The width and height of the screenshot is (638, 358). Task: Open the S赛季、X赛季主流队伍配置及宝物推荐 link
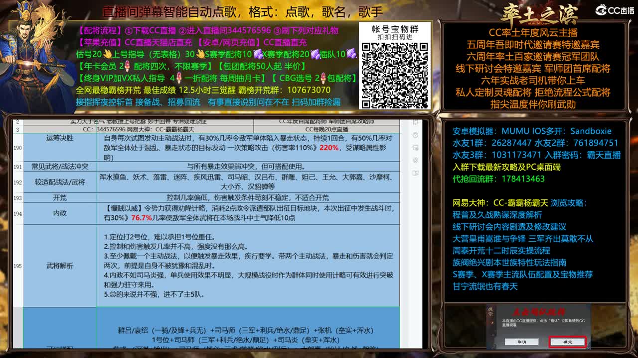(x=522, y=274)
